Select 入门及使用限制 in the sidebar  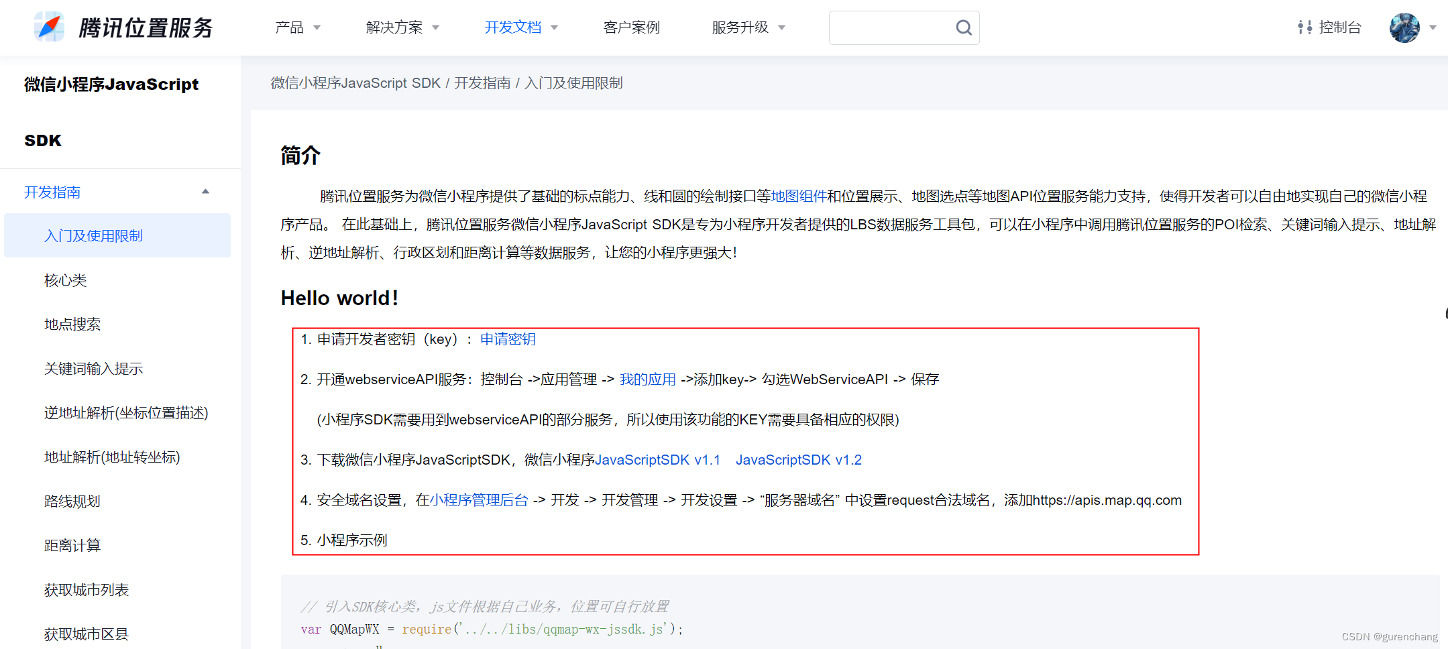pos(117,235)
